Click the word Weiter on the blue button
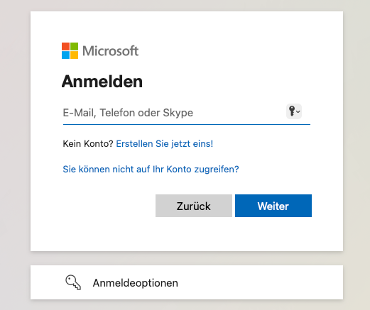Viewport: 370px width, 310px height. click(x=273, y=206)
